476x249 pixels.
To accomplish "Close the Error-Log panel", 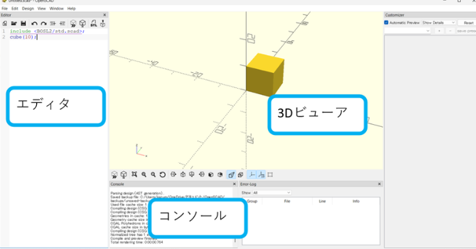I will point(379,184).
